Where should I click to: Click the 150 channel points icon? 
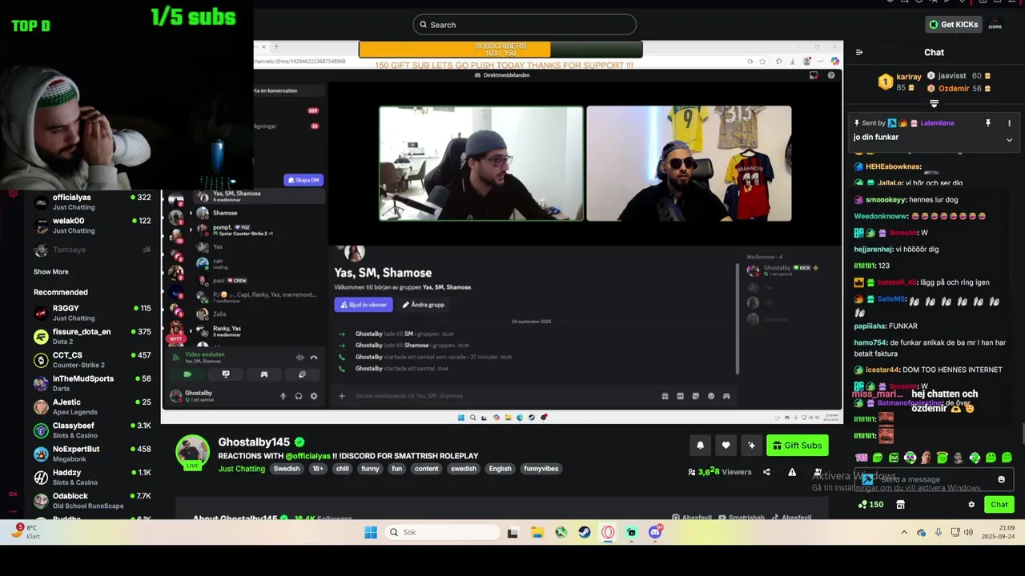pos(870,505)
